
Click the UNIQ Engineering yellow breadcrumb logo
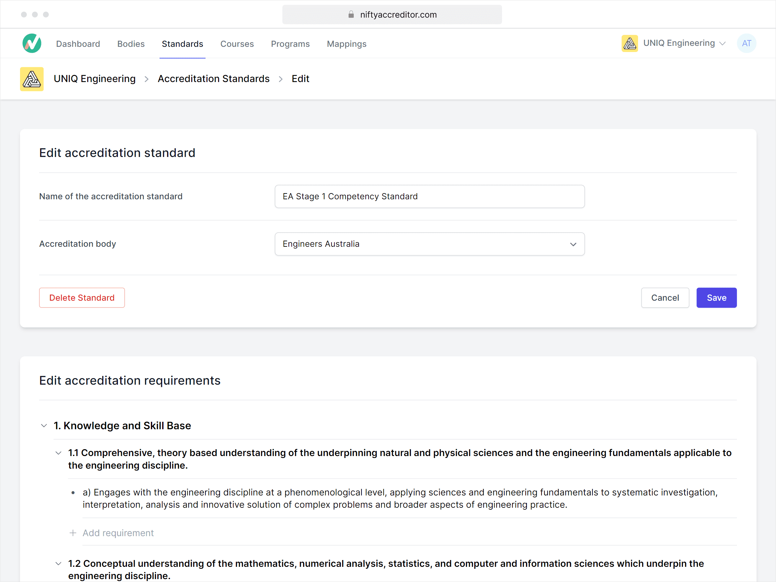click(32, 79)
